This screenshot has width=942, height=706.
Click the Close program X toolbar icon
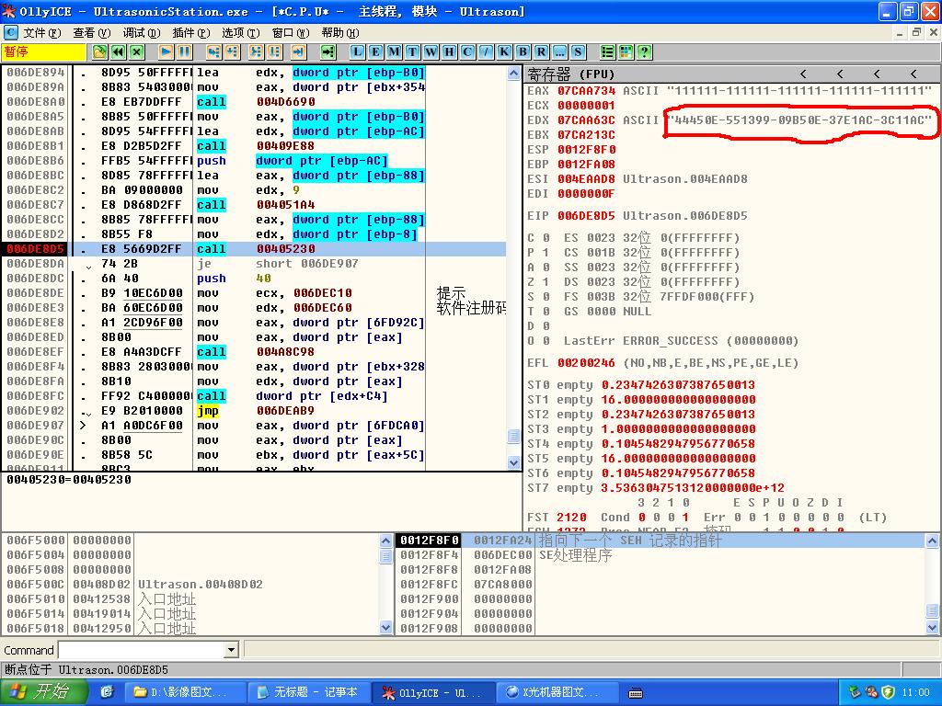[137, 52]
